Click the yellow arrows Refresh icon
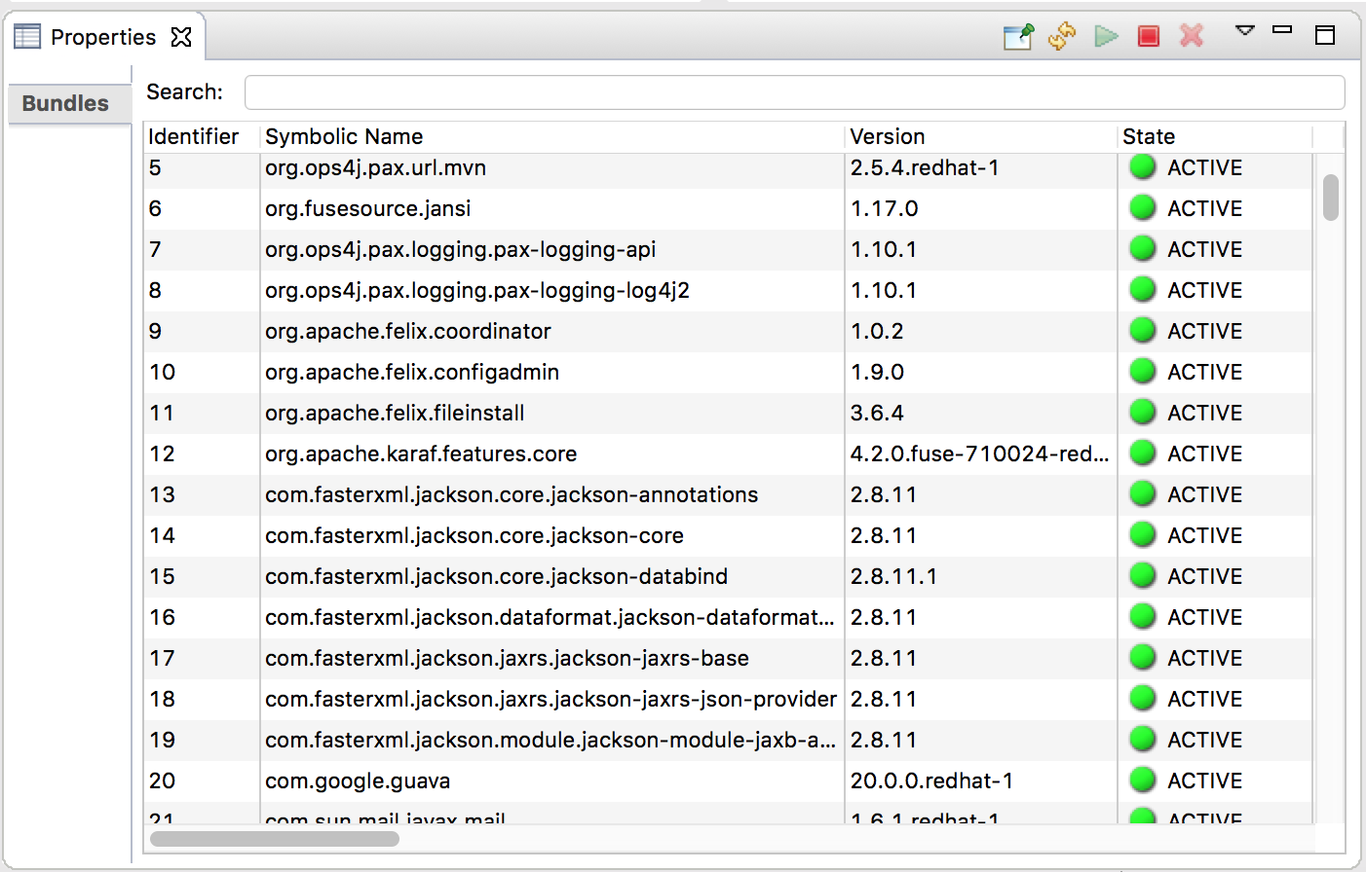The image size is (1366, 872). [x=1062, y=37]
